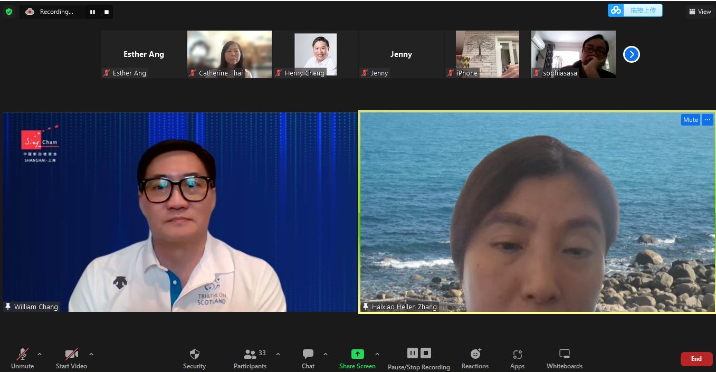Open the Security shield options

[194, 358]
